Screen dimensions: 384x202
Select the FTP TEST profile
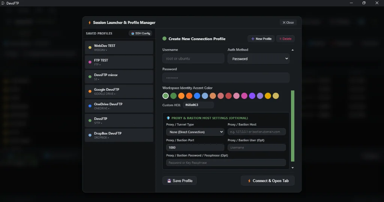tap(119, 62)
